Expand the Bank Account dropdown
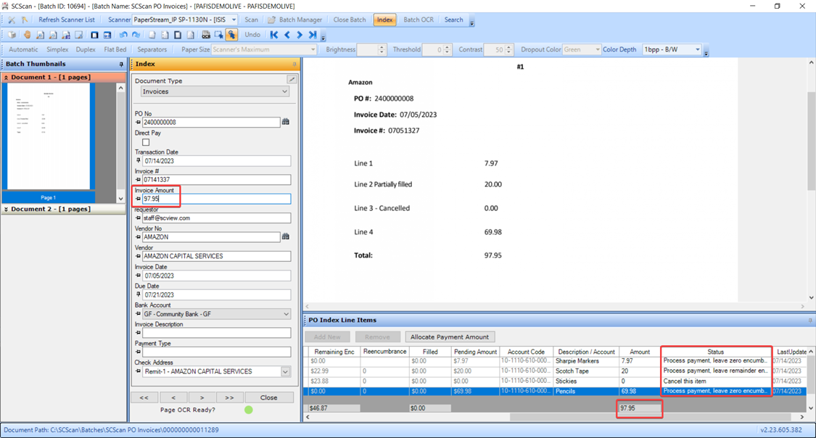Screen dimensions: 816x438 point(285,314)
